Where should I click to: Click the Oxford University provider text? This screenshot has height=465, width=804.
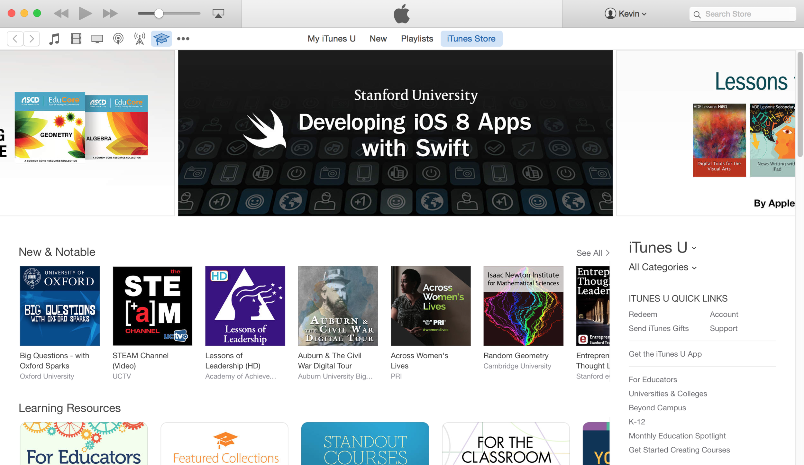tap(47, 376)
